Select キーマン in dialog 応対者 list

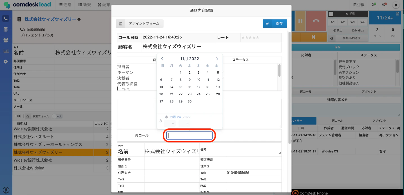(x=125, y=72)
